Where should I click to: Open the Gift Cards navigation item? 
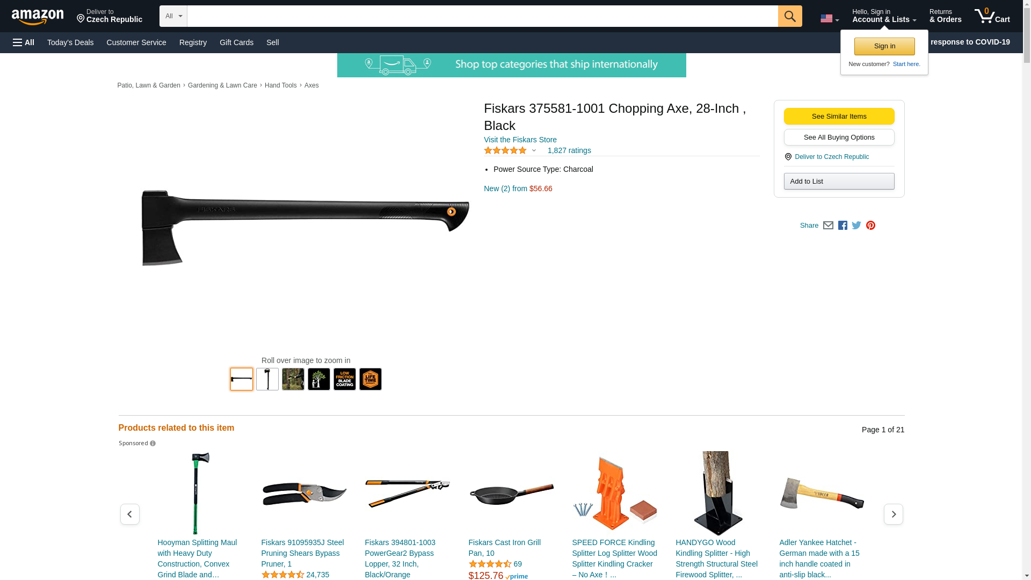236,42
